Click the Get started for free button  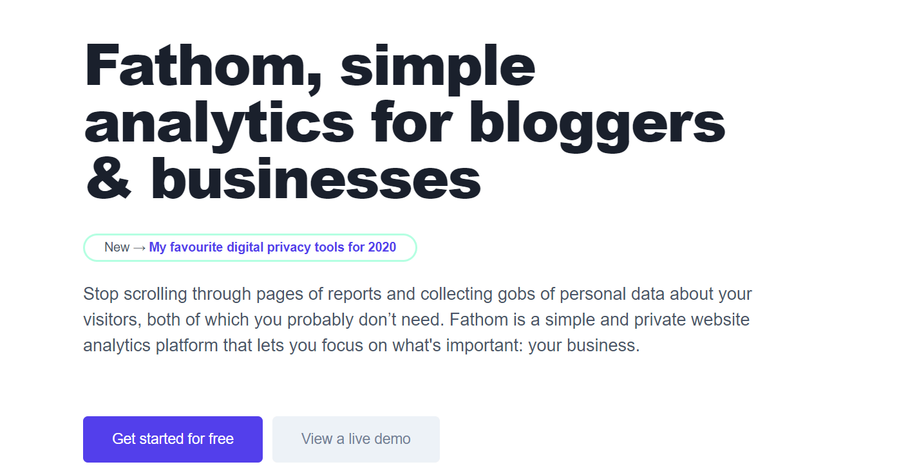(173, 439)
